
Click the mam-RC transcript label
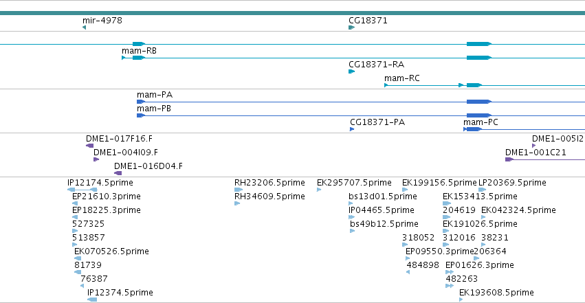click(x=402, y=78)
